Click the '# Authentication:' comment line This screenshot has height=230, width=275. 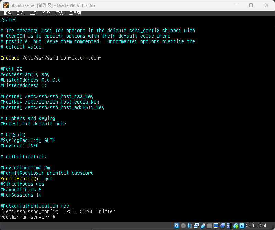pos(24,157)
